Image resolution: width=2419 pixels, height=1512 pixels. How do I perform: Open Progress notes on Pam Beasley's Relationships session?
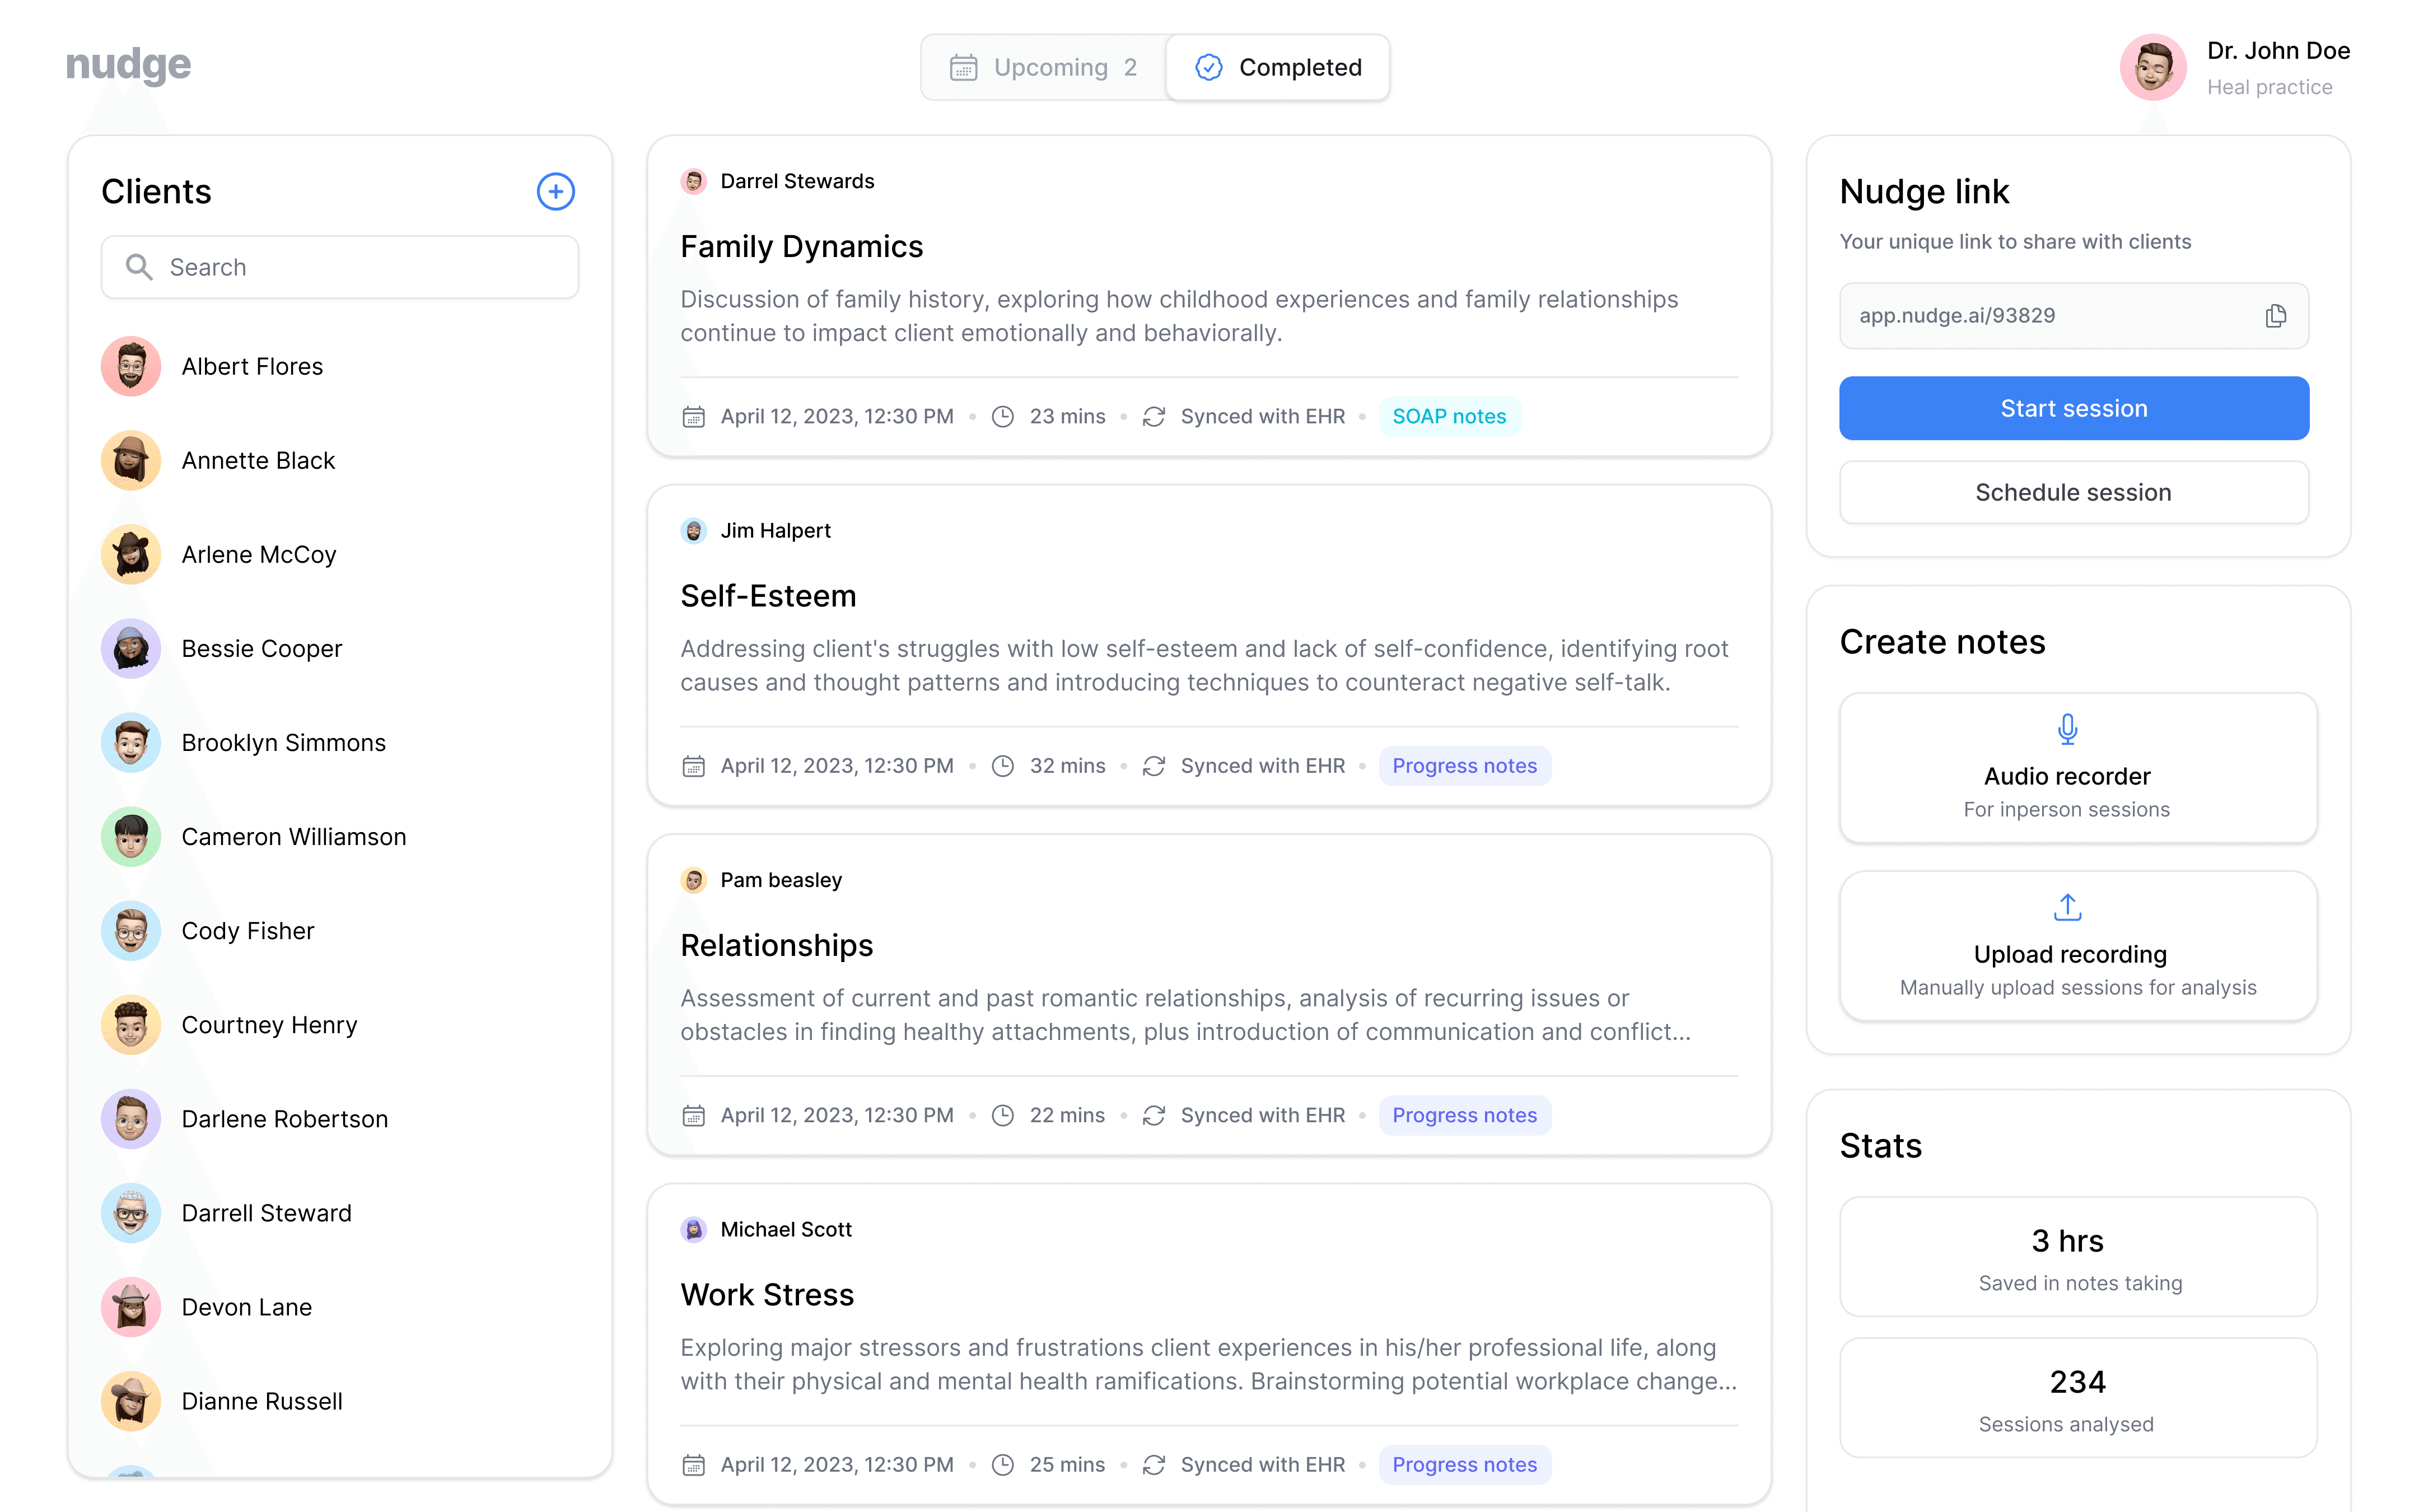click(1464, 1115)
